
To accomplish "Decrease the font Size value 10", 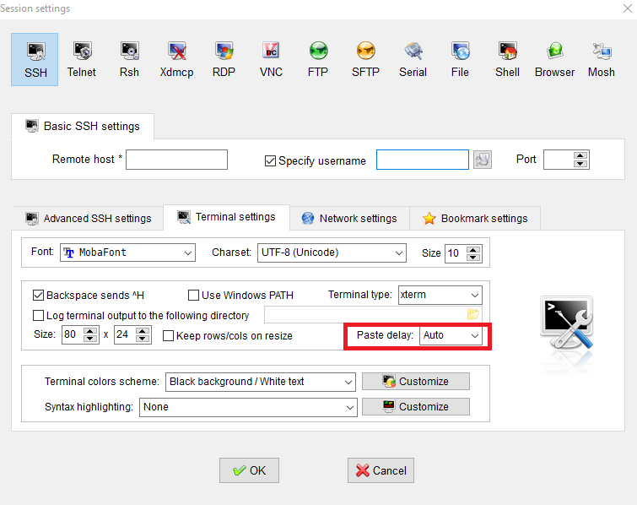I will pyautogui.click(x=473, y=258).
